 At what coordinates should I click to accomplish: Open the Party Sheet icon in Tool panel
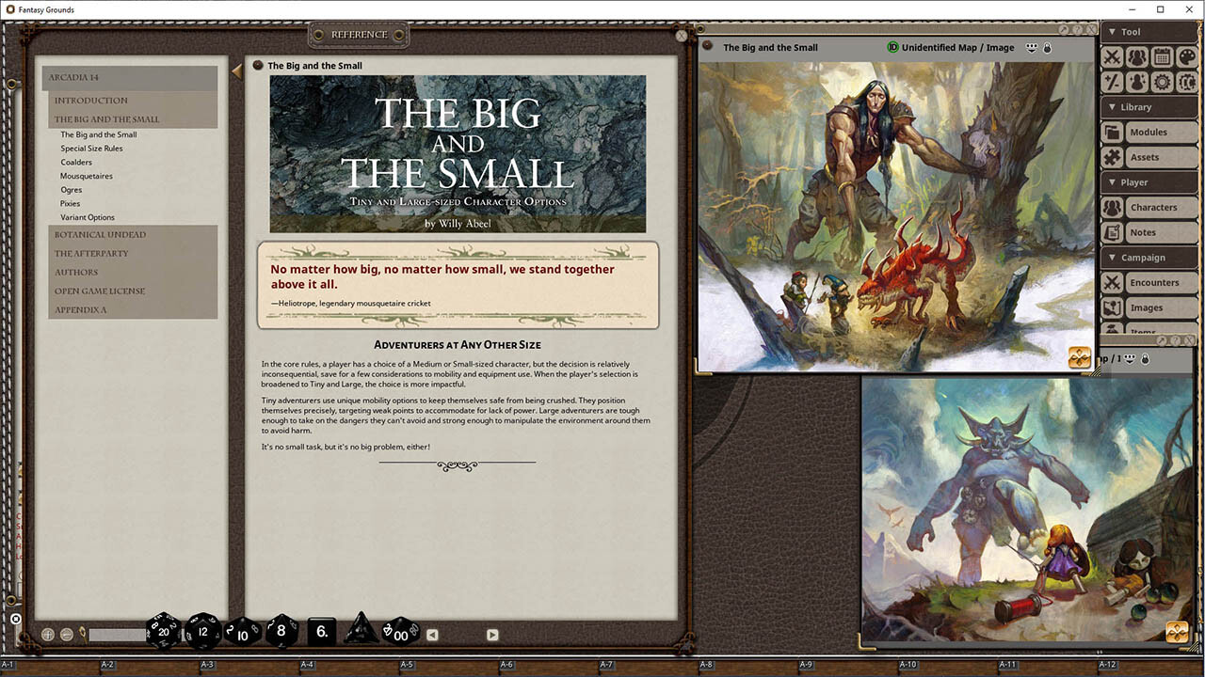[x=1136, y=56]
